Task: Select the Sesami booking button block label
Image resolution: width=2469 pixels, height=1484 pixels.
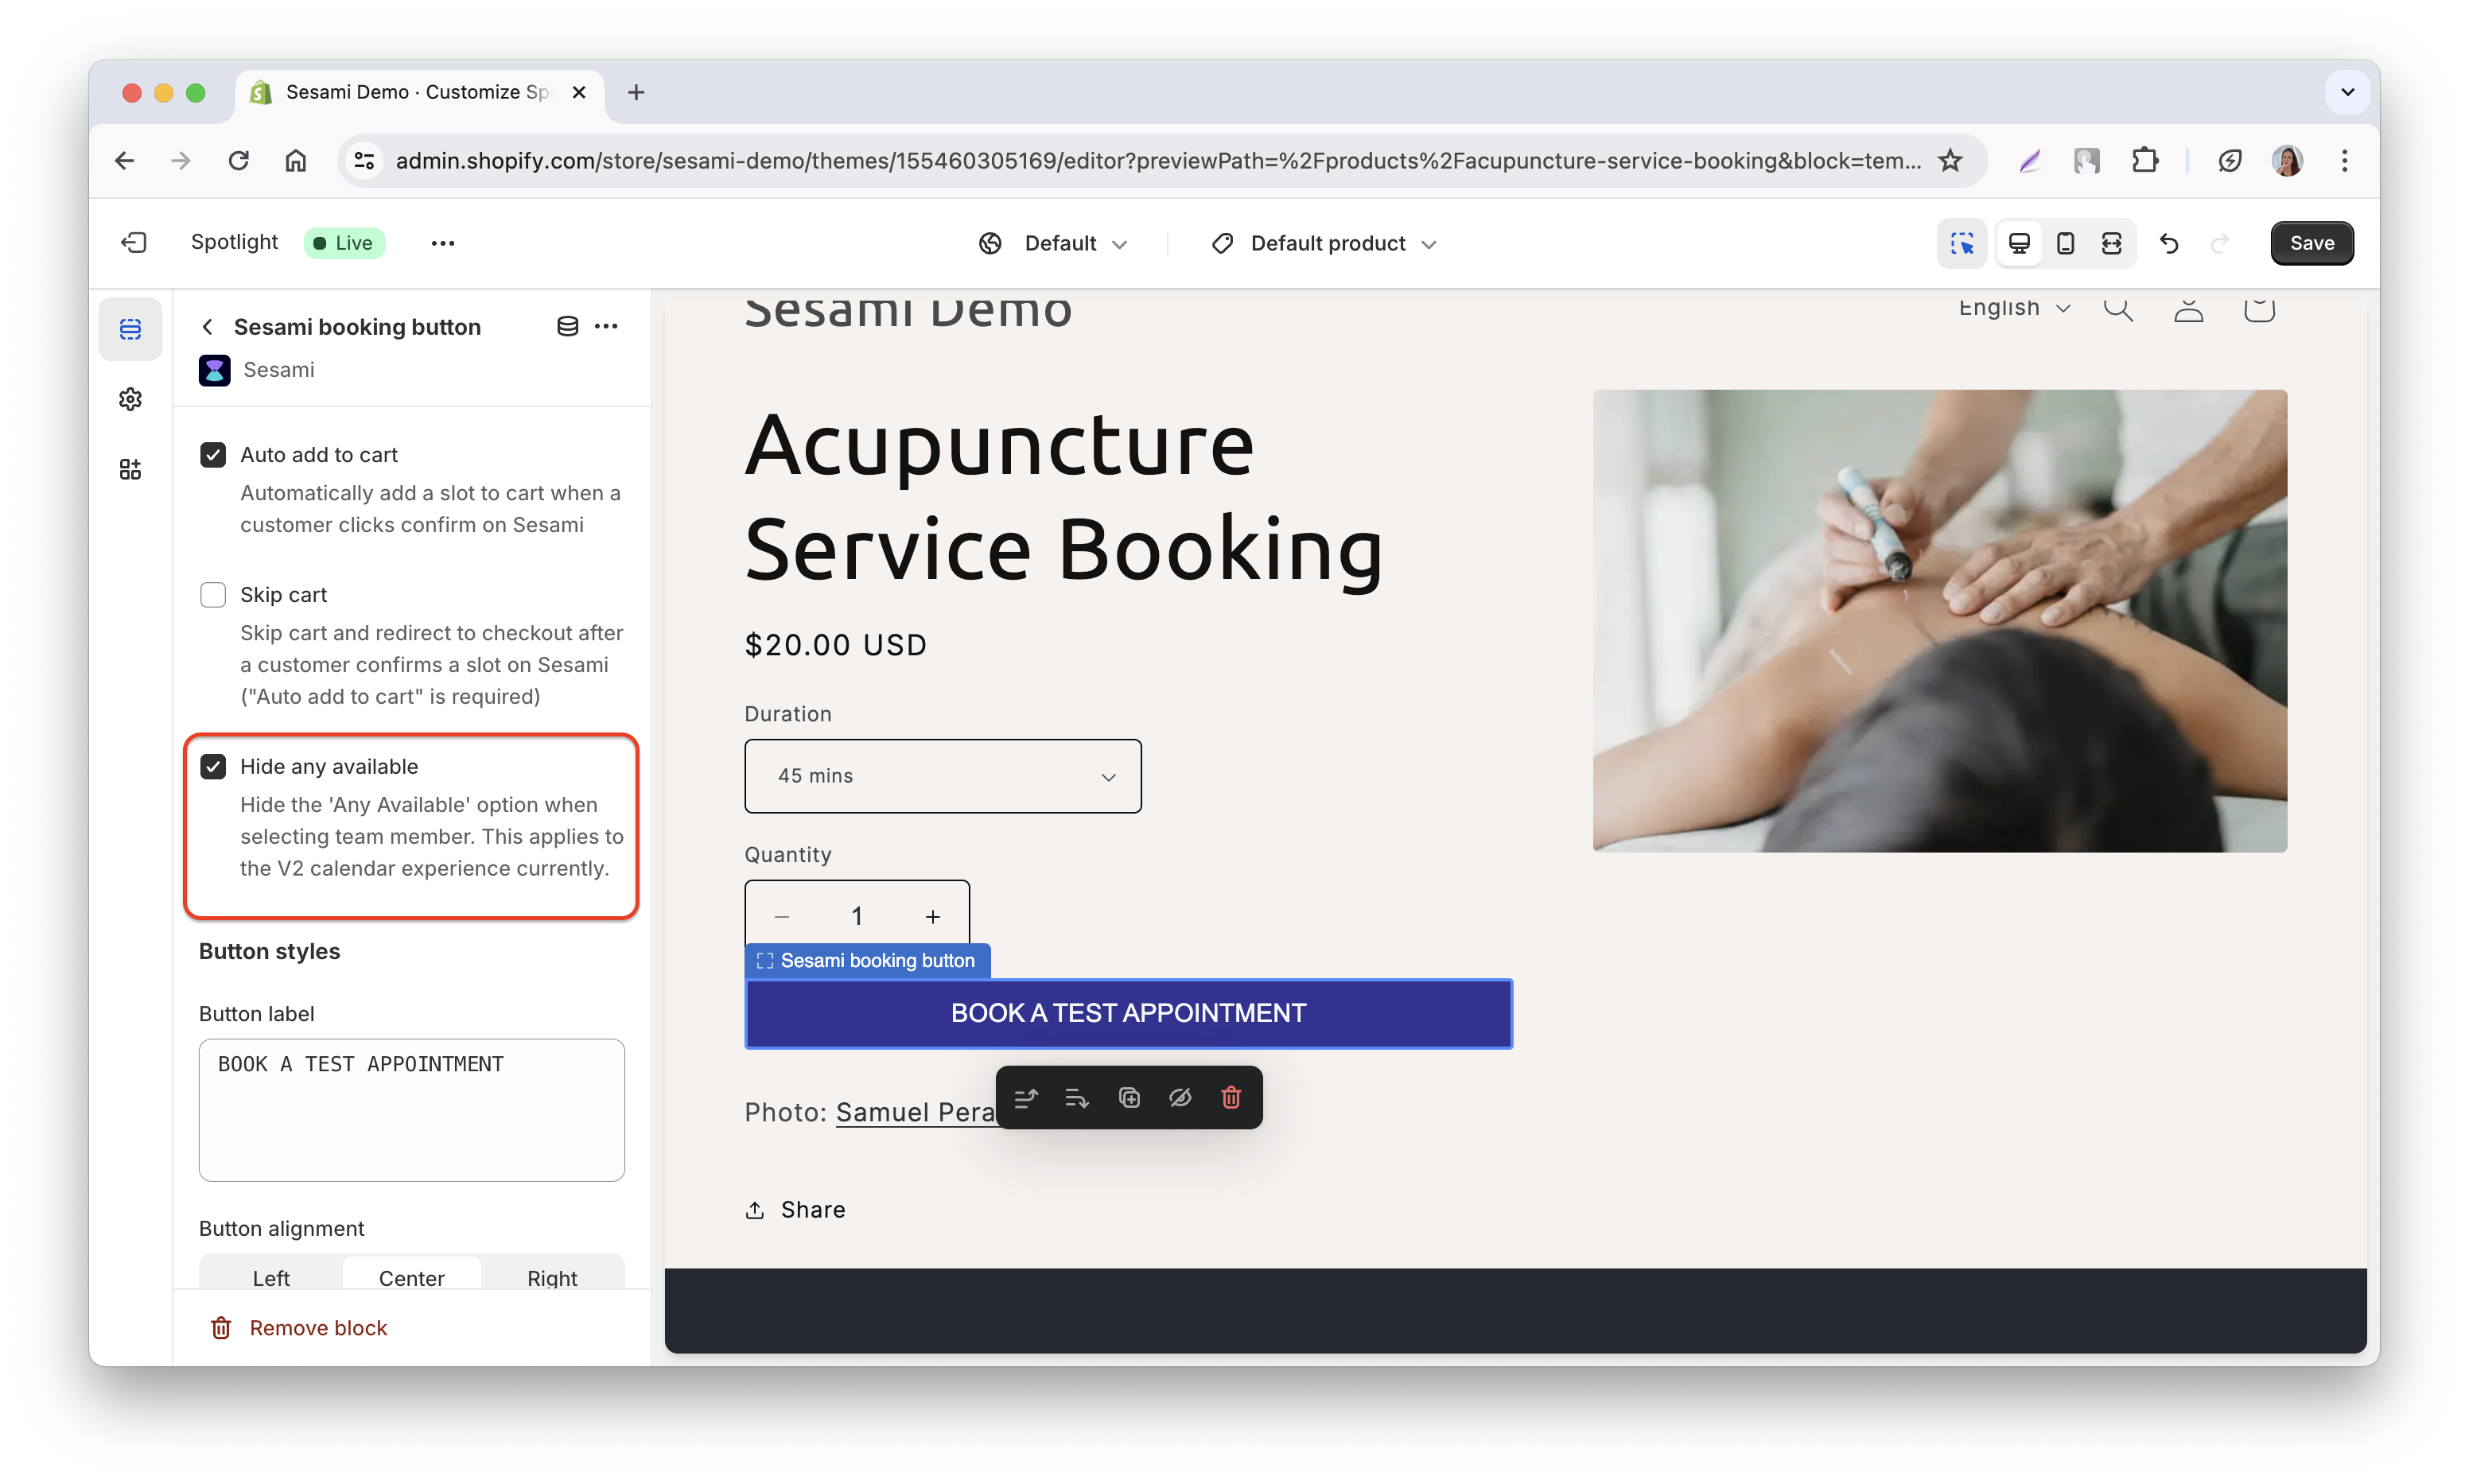Action: pos(867,961)
